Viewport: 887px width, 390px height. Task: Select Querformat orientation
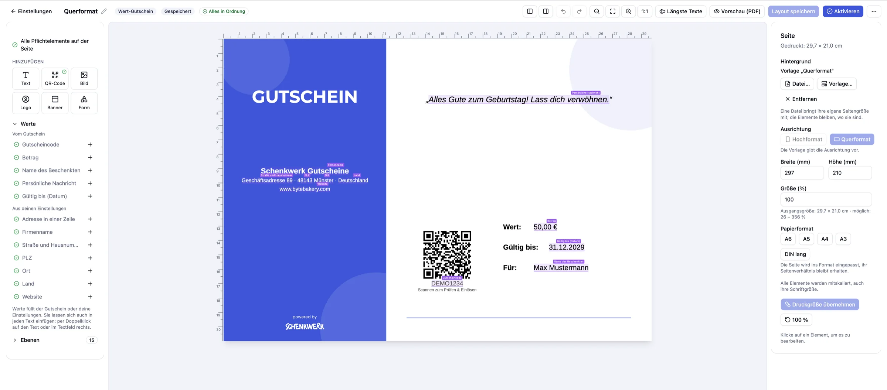pyautogui.click(x=852, y=139)
